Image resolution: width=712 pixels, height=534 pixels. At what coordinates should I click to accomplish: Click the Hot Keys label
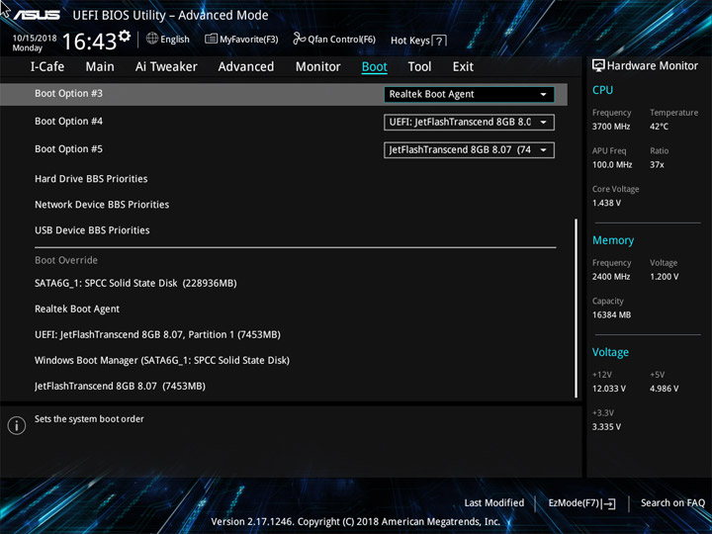[x=410, y=41]
